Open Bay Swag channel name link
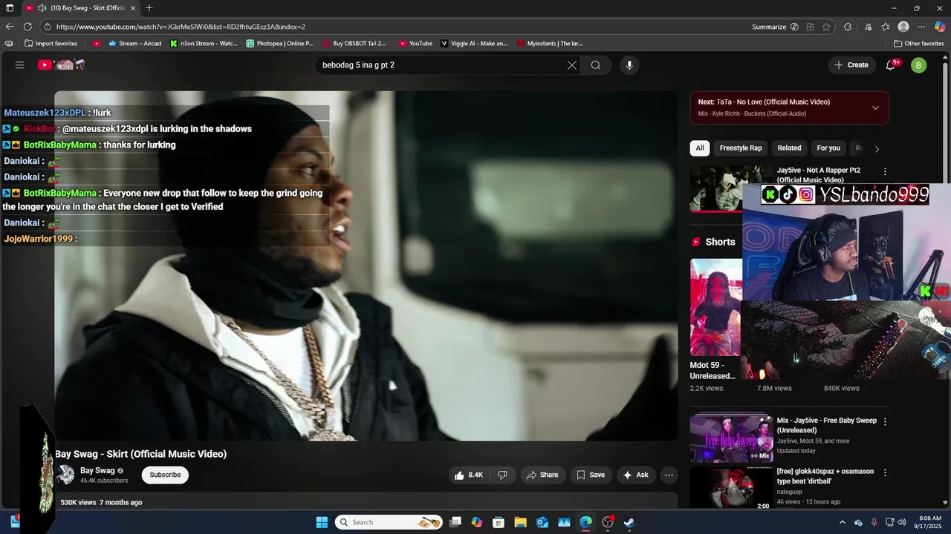 tap(97, 470)
